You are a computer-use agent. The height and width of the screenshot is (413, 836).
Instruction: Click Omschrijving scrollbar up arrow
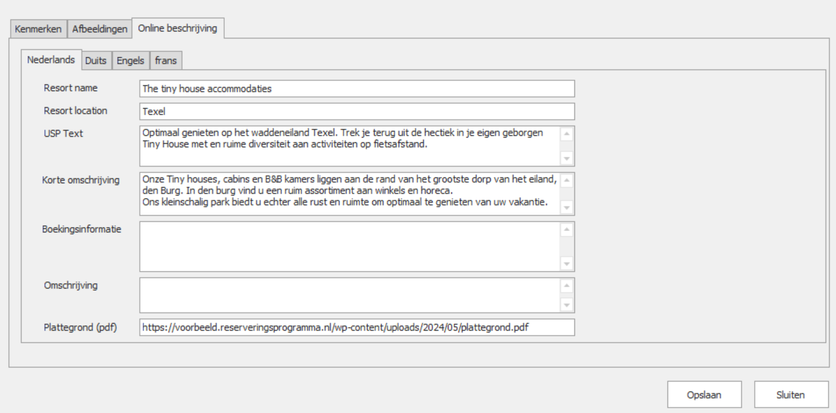[x=566, y=286]
